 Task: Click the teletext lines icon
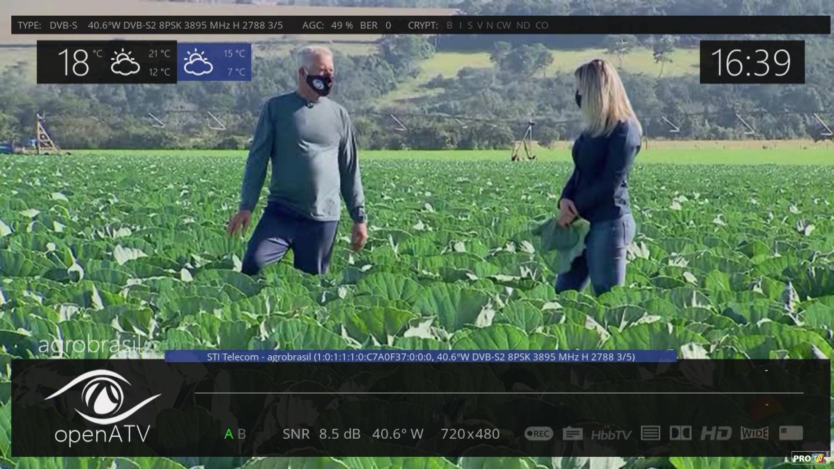pos(650,433)
